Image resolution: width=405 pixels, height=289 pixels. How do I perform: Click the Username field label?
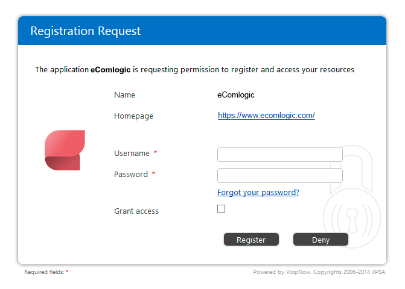point(132,154)
